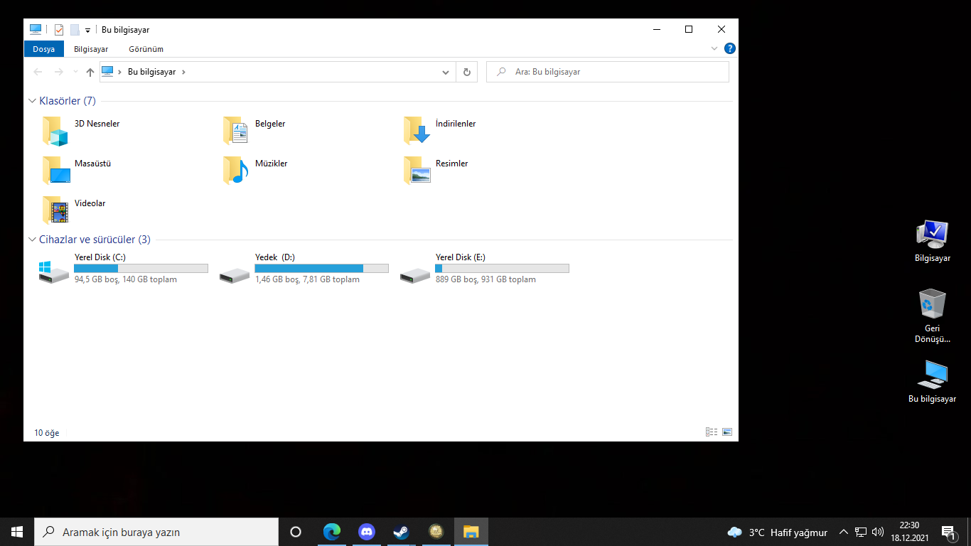Open the Dosya tab
The image size is (971, 546).
coord(43,49)
